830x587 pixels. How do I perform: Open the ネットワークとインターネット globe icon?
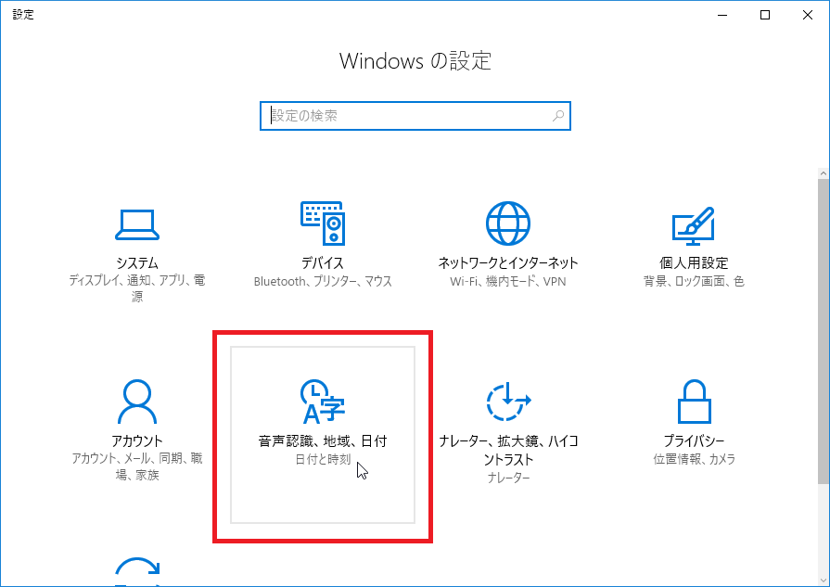(508, 223)
